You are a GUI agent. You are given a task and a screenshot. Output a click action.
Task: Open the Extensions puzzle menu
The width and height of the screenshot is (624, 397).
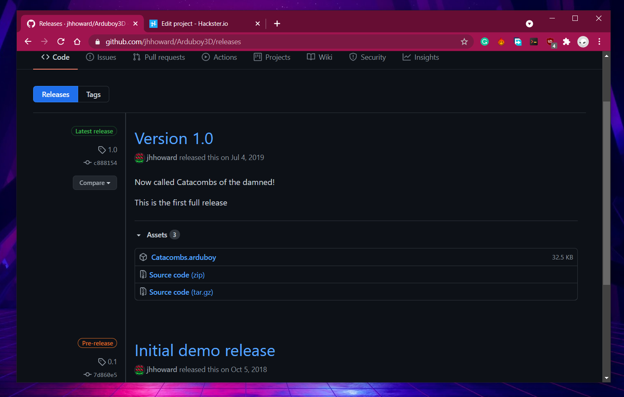(566, 41)
